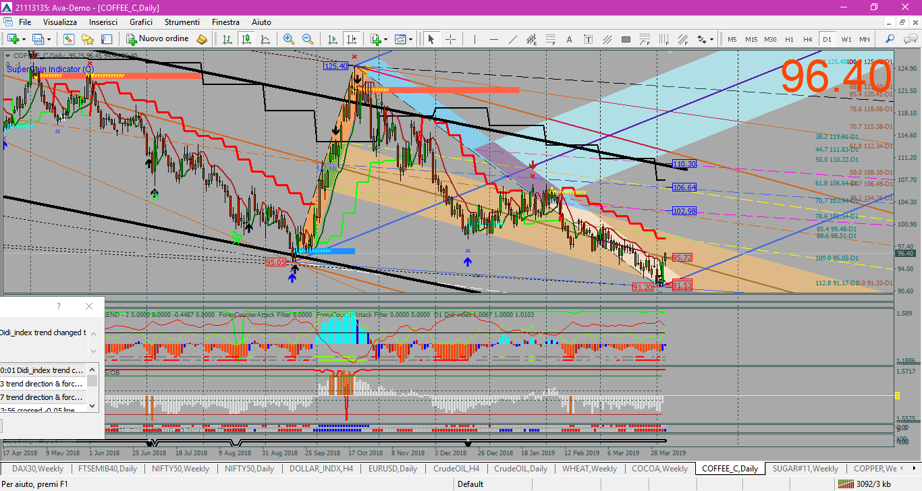Select the equidistant channel tool (E)
Image resolution: width=922 pixels, height=491 pixels.
click(x=532, y=39)
